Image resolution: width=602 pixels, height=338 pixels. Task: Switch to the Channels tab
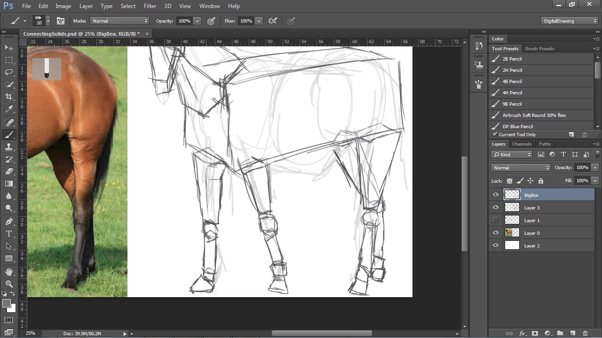pyautogui.click(x=522, y=144)
